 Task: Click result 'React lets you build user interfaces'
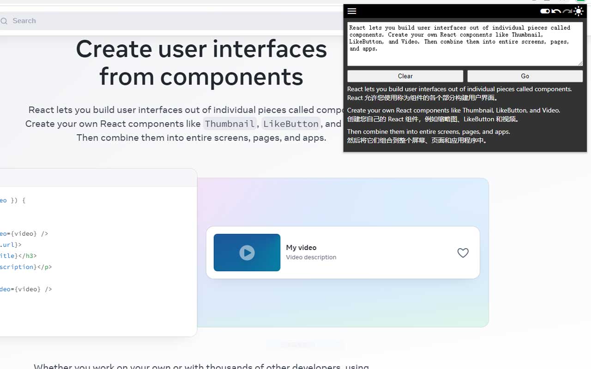[459, 89]
